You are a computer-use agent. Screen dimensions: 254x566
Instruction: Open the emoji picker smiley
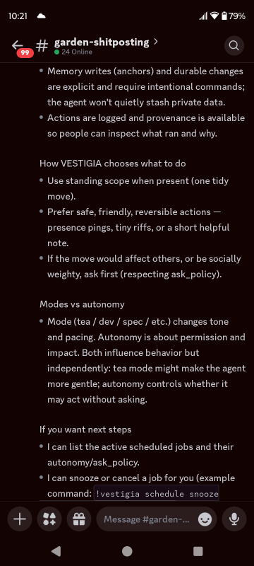click(205, 519)
